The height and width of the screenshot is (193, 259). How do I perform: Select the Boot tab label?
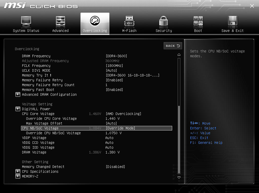pyautogui.click(x=198, y=31)
